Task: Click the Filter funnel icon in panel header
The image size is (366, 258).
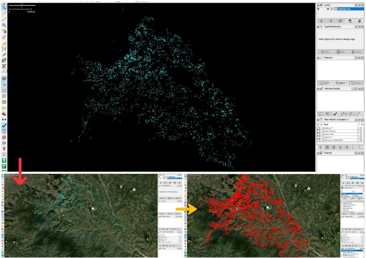Action: point(321,120)
